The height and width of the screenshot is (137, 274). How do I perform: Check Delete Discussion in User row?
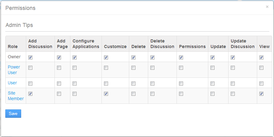(x=152, y=84)
